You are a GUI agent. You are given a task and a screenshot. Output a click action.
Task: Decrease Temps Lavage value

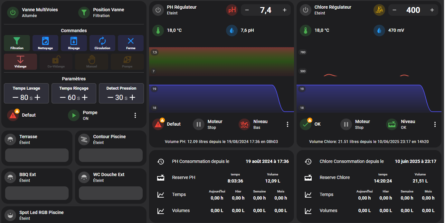coord(15,97)
